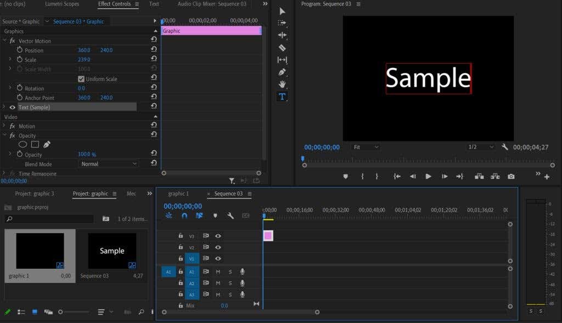The width and height of the screenshot is (562, 323).
Task: Click the pen mask icon under Opacity
Action: coord(47,144)
